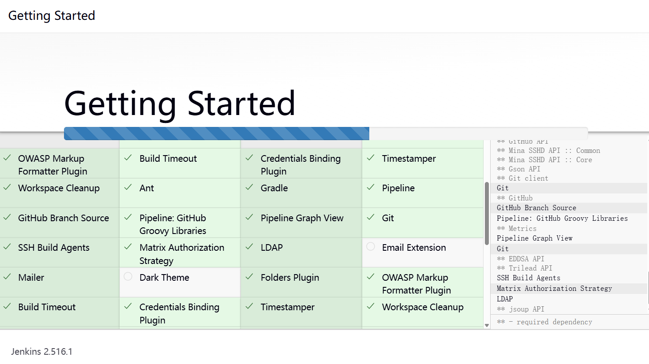Click 'Mina SSHD API :: Common' log entry
The width and height of the screenshot is (649, 364).
tap(548, 151)
